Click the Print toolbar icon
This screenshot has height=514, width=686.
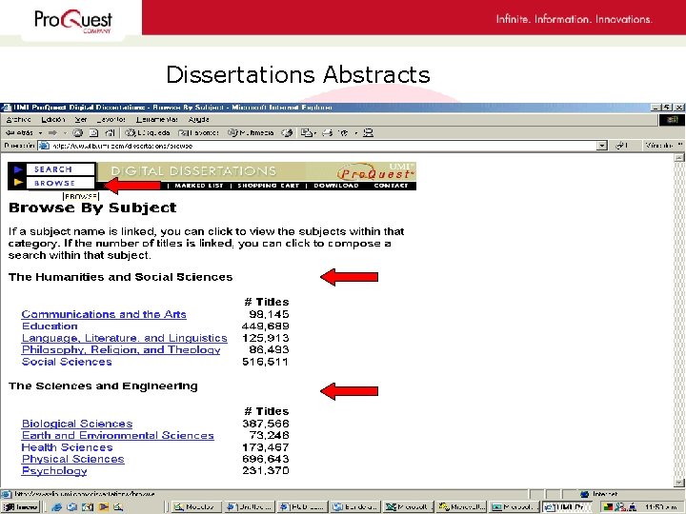click(x=327, y=133)
